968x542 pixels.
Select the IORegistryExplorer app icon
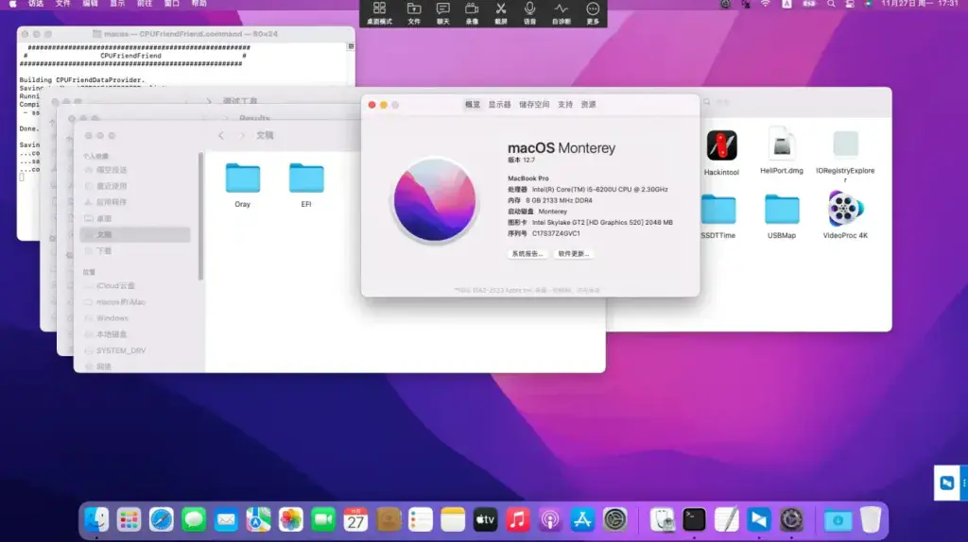845,144
